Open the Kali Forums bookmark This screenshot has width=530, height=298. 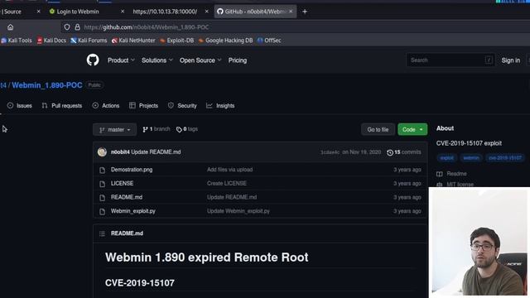89,41
